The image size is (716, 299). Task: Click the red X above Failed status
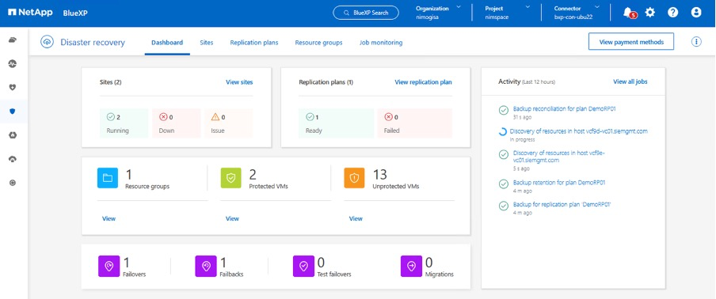[389, 117]
